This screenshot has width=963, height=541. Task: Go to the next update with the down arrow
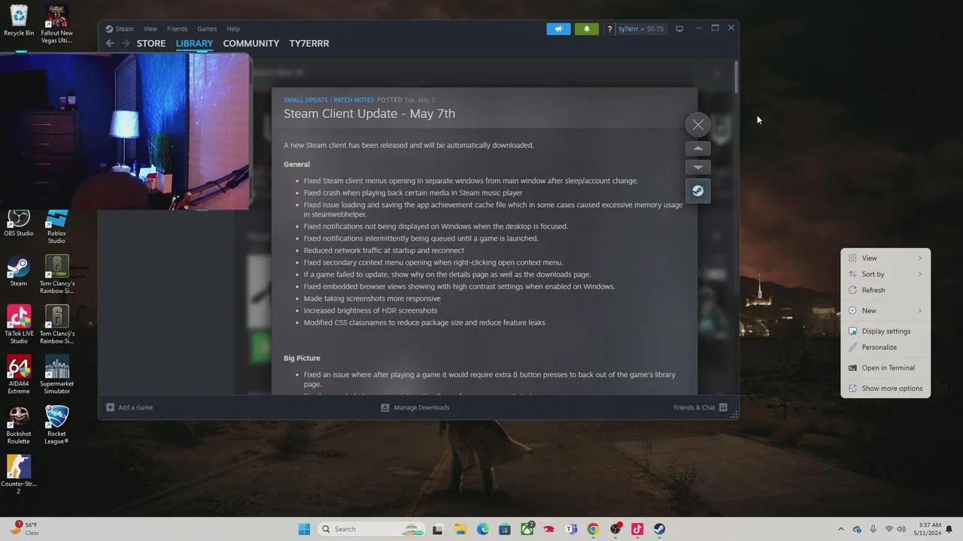pos(698,167)
